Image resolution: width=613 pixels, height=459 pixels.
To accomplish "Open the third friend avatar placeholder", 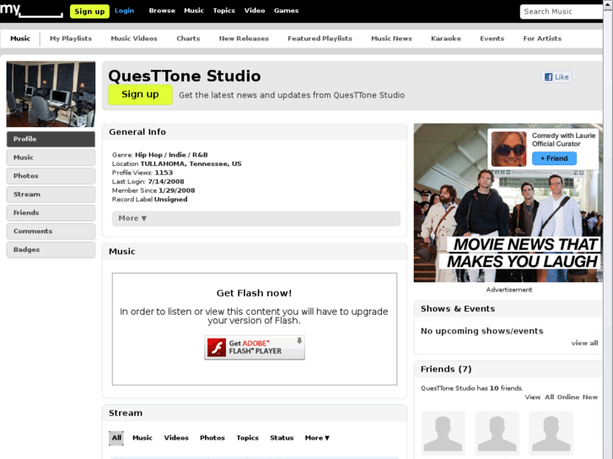I will tap(551, 433).
